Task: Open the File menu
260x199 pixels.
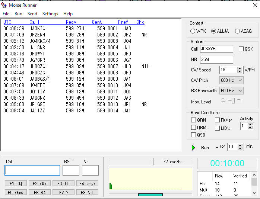Action: click(6, 14)
